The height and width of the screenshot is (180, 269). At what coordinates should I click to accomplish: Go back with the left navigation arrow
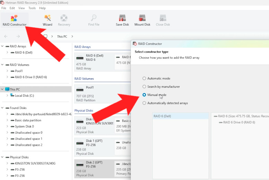click(6, 36)
